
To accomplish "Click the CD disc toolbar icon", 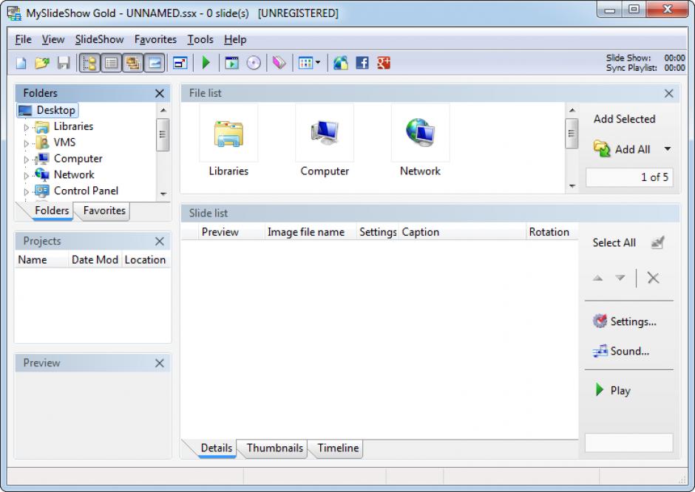I will (x=254, y=64).
